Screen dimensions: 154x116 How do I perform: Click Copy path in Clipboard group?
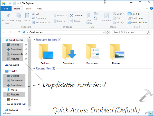coord(39,18)
